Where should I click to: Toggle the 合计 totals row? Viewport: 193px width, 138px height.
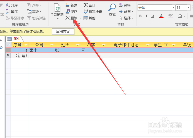tap(90, 5)
